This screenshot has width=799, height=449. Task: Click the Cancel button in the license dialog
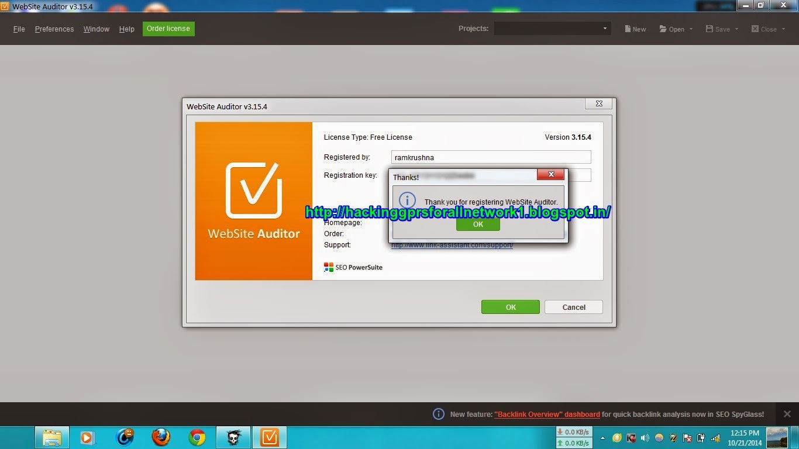click(574, 307)
